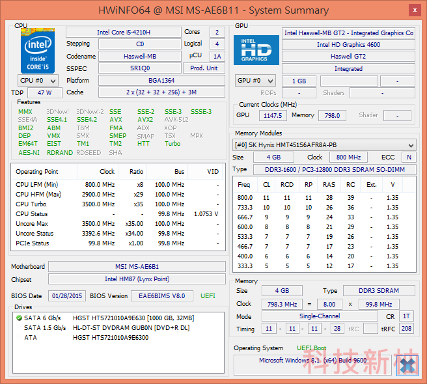Select the CPU Status row
427x384 pixels.
pos(118,214)
